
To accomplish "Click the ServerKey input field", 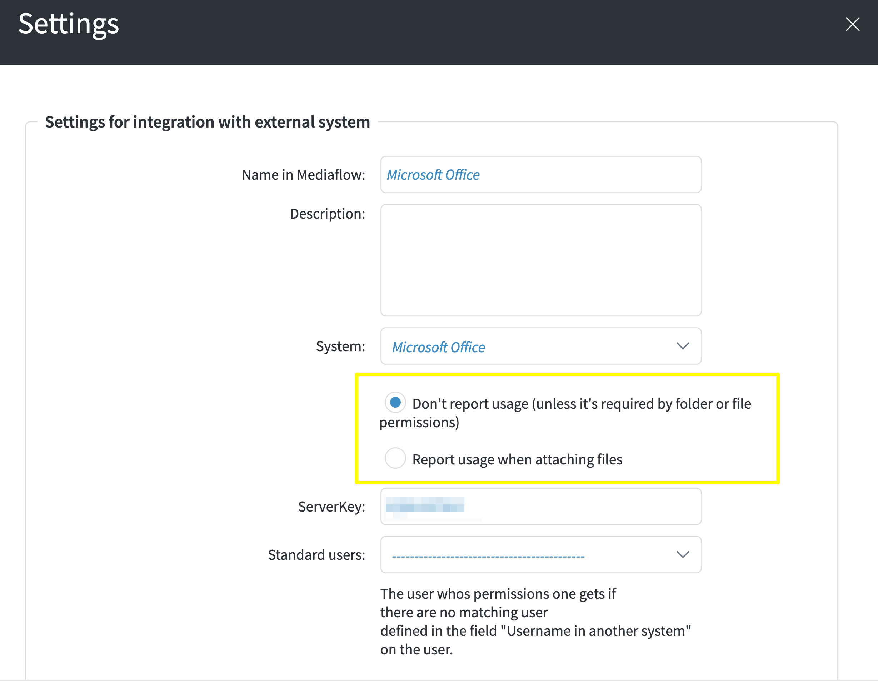I will (x=541, y=507).
